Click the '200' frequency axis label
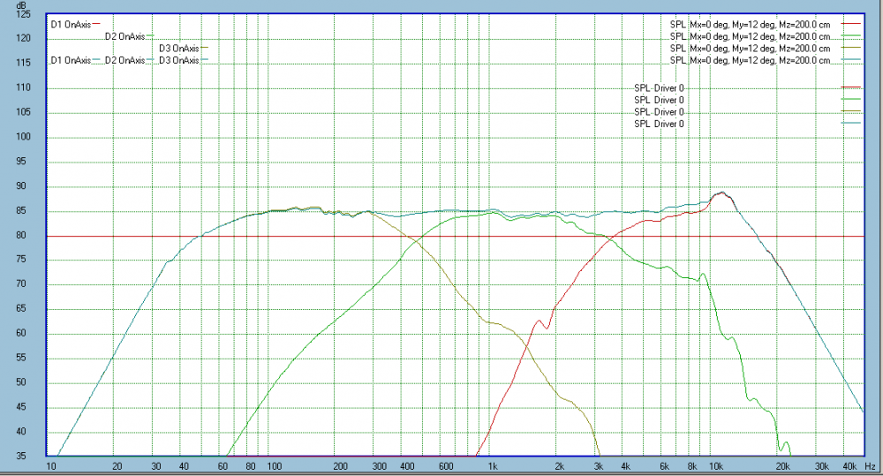Screen dimensions: 883x476 tap(340, 466)
